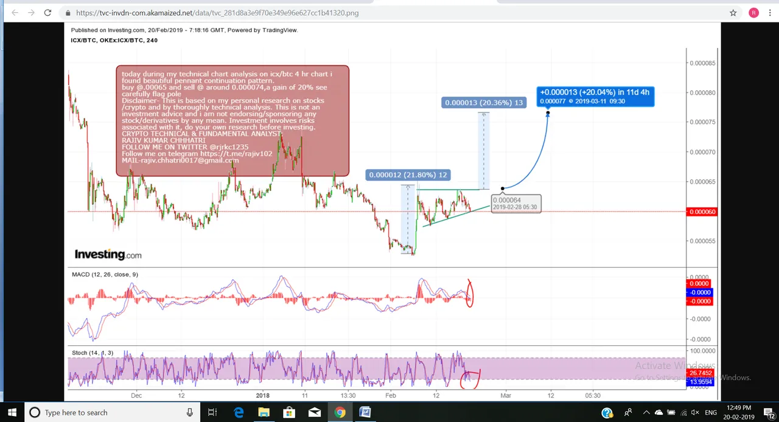779x422 pixels.
Task: Open Mail app from taskbar
Action: (315, 412)
